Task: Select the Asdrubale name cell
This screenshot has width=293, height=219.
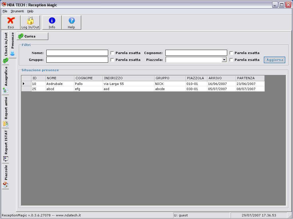Action: 60,84
